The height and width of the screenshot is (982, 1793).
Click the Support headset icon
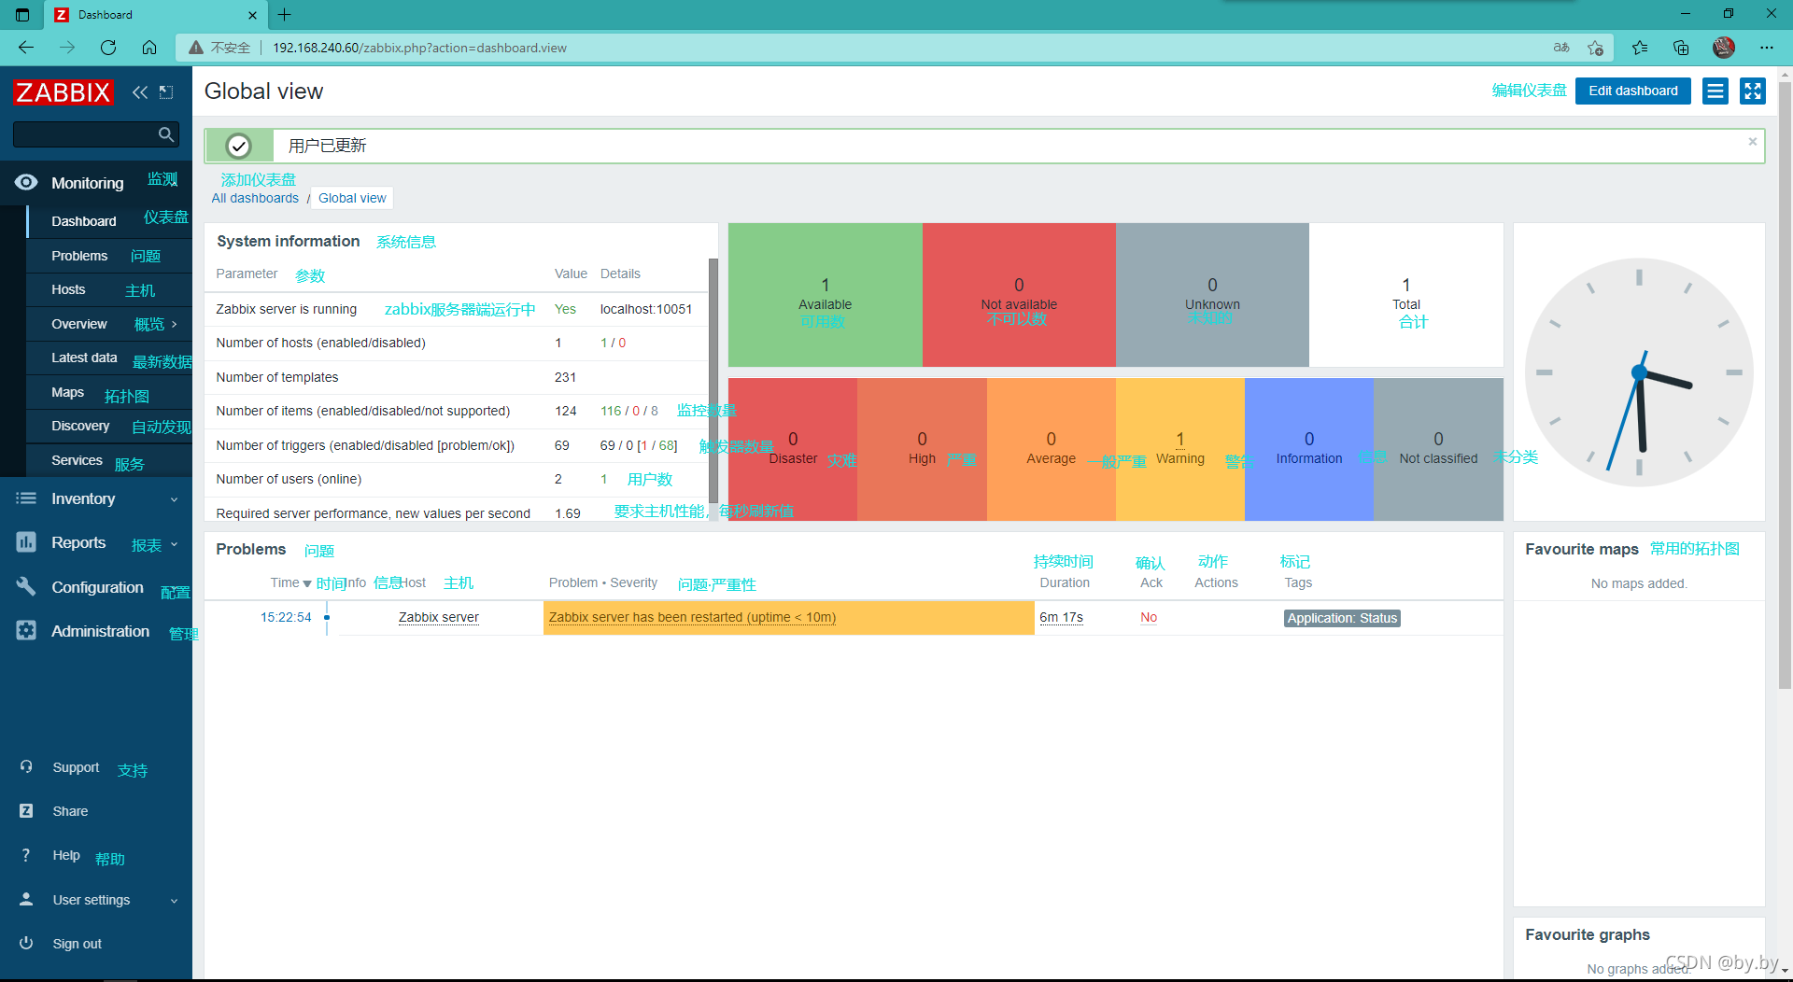pyautogui.click(x=26, y=766)
